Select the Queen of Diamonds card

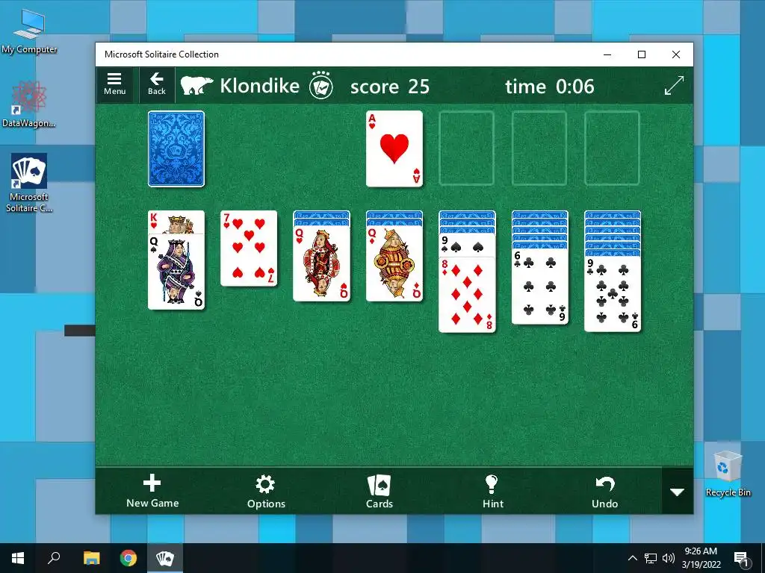394,263
